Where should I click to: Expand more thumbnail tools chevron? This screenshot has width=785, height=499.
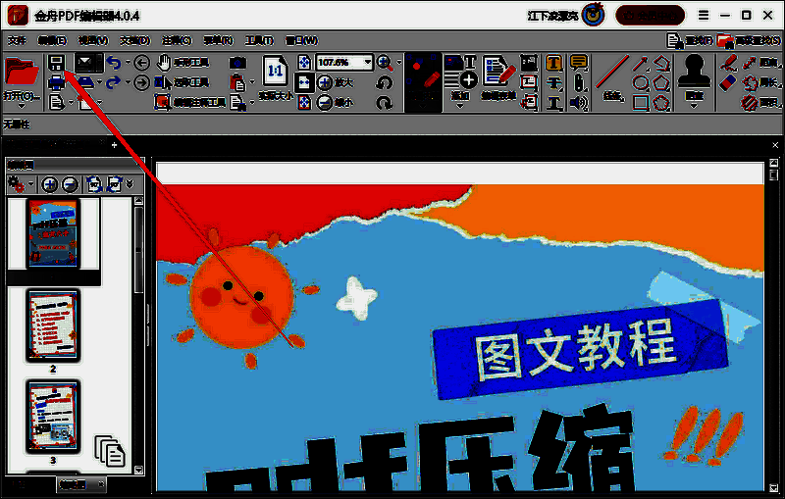(130, 184)
